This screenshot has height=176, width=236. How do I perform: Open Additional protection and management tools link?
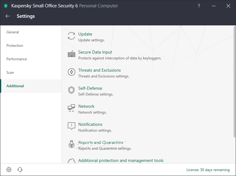(x=121, y=160)
